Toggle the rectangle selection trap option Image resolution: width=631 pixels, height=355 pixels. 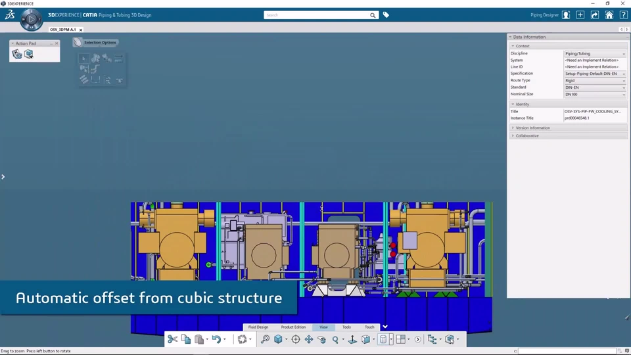coord(95,80)
